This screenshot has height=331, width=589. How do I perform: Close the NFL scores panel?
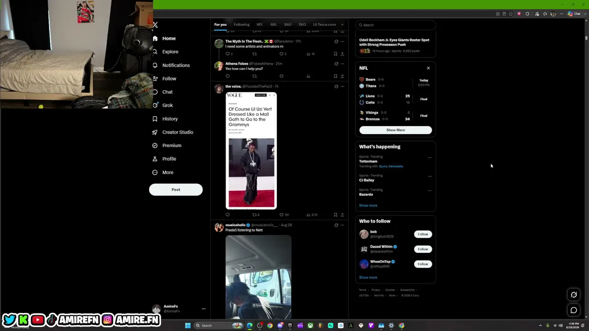point(428,68)
